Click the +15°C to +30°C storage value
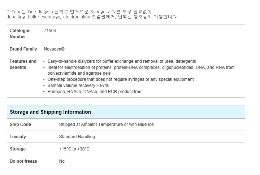Screen dimensions: 260x175 tap(74, 149)
